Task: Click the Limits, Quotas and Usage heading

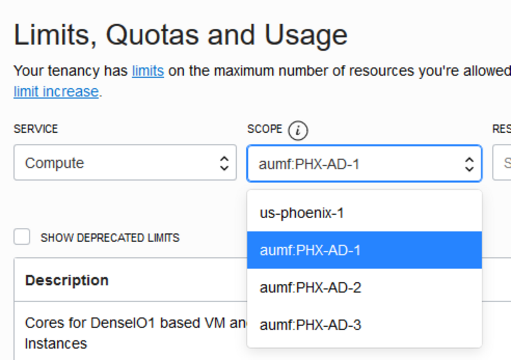Action: (180, 35)
